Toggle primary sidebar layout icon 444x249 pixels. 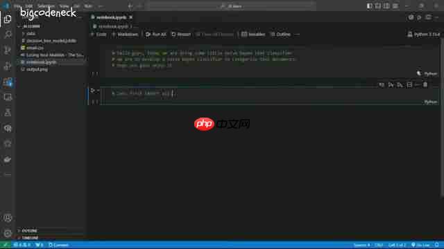[369, 6]
